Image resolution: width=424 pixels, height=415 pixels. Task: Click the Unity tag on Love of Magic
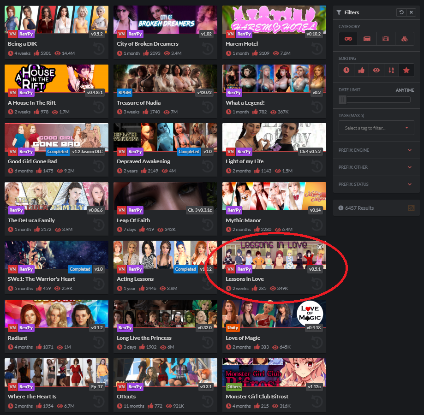pyautogui.click(x=233, y=328)
